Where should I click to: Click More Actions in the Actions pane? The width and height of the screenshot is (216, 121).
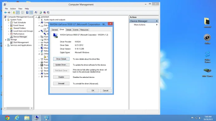pos(139,25)
